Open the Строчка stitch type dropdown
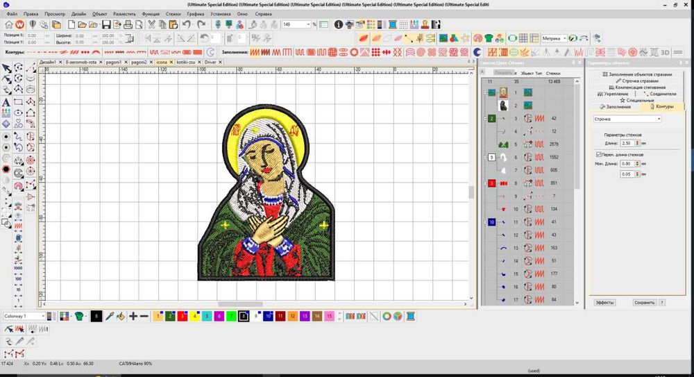The width and height of the screenshot is (694, 377). pos(659,119)
